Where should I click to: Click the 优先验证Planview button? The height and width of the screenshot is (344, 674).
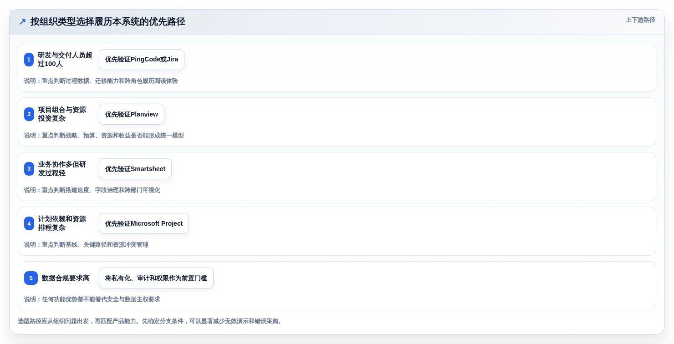pyautogui.click(x=132, y=114)
